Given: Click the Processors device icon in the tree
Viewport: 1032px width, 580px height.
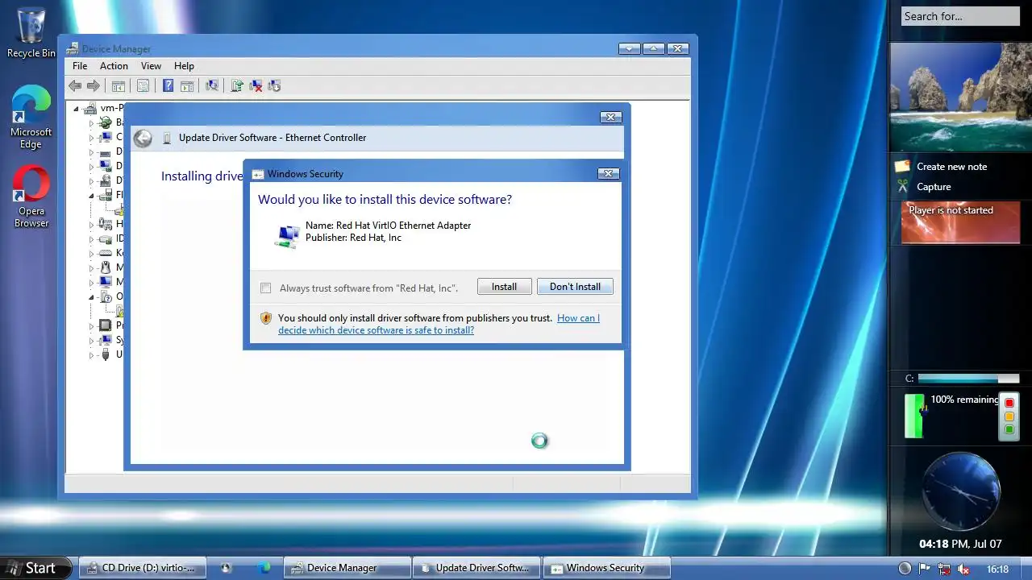Looking at the screenshot, I should click(106, 325).
